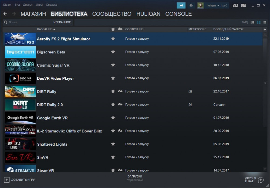Switch library to detail view

[x=252, y=22]
